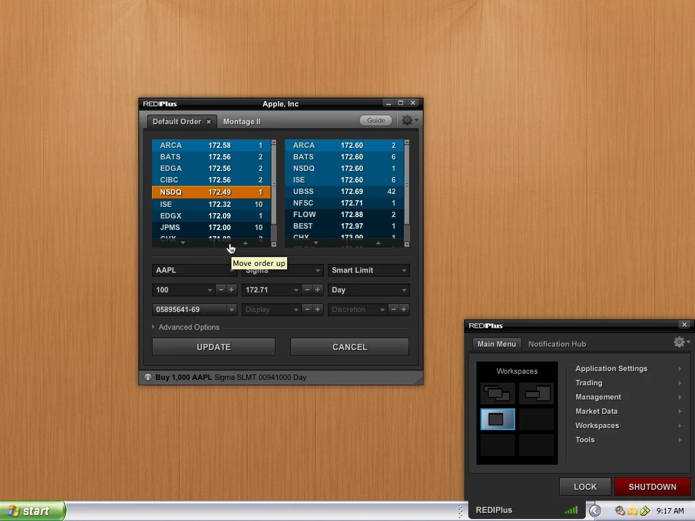Switch to the Notification Hub tab
Screen dimensions: 695x521
pyautogui.click(x=557, y=344)
